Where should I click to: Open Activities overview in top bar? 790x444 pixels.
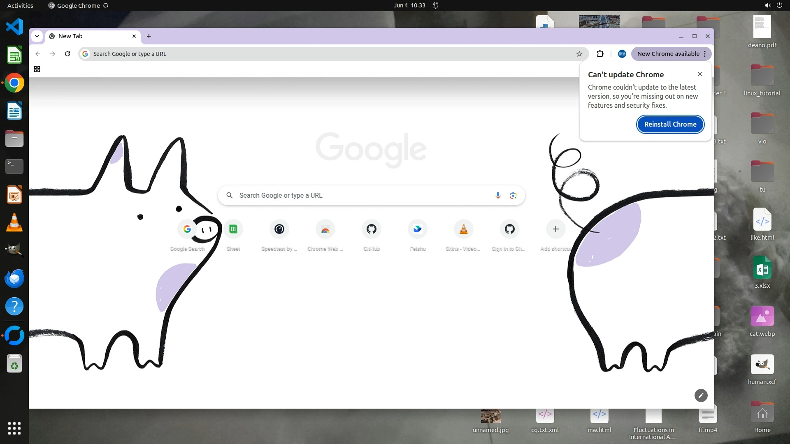[20, 5]
